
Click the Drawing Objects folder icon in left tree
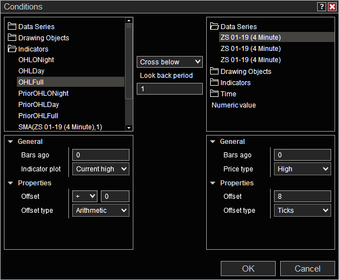coord(12,38)
